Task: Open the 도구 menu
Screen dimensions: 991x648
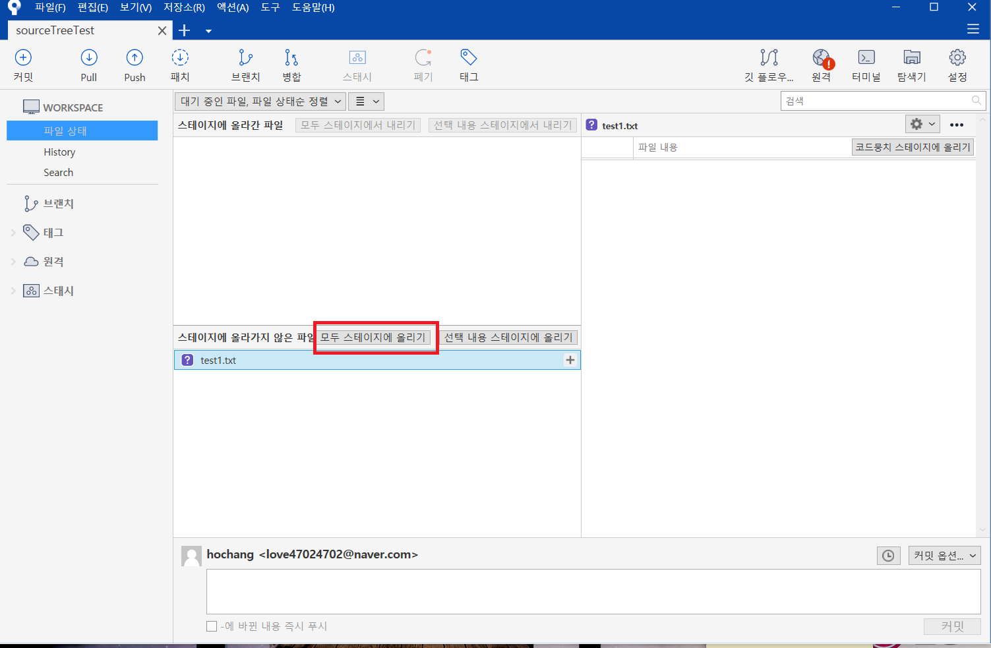Action: [270, 7]
